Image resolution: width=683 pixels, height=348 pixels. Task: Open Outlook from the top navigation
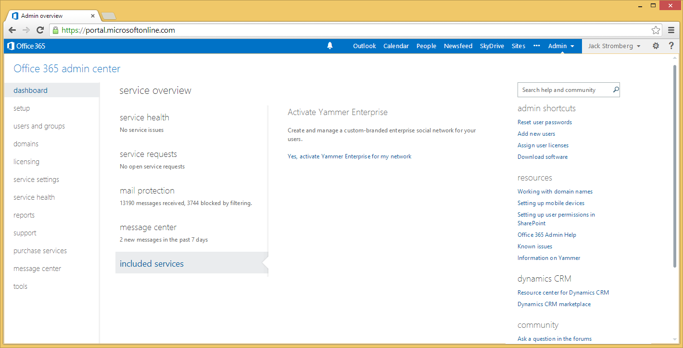click(x=365, y=46)
